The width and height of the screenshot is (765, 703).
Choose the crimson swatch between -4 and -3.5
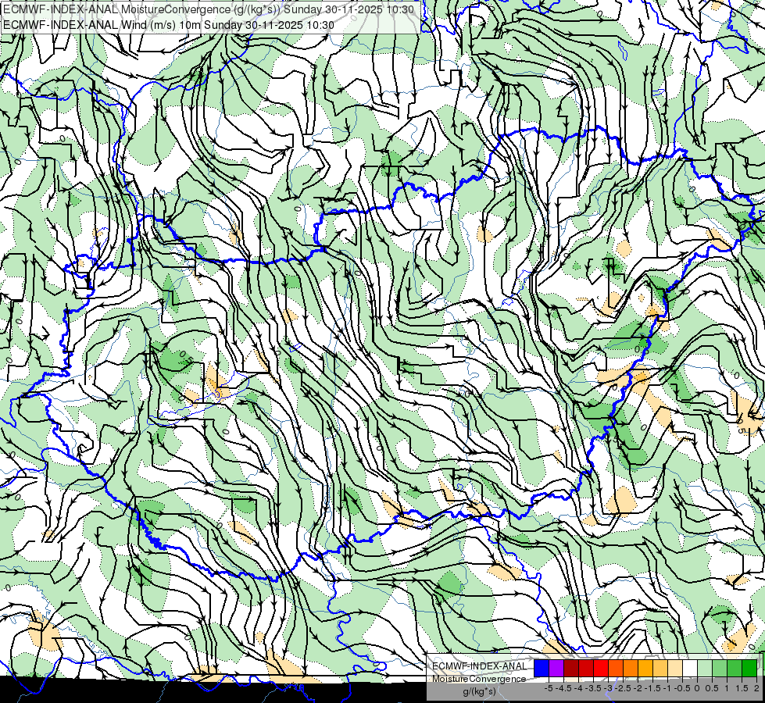pos(586,668)
